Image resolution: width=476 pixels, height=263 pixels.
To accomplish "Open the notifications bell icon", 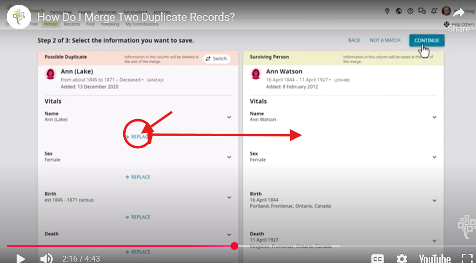I will pos(434,11).
